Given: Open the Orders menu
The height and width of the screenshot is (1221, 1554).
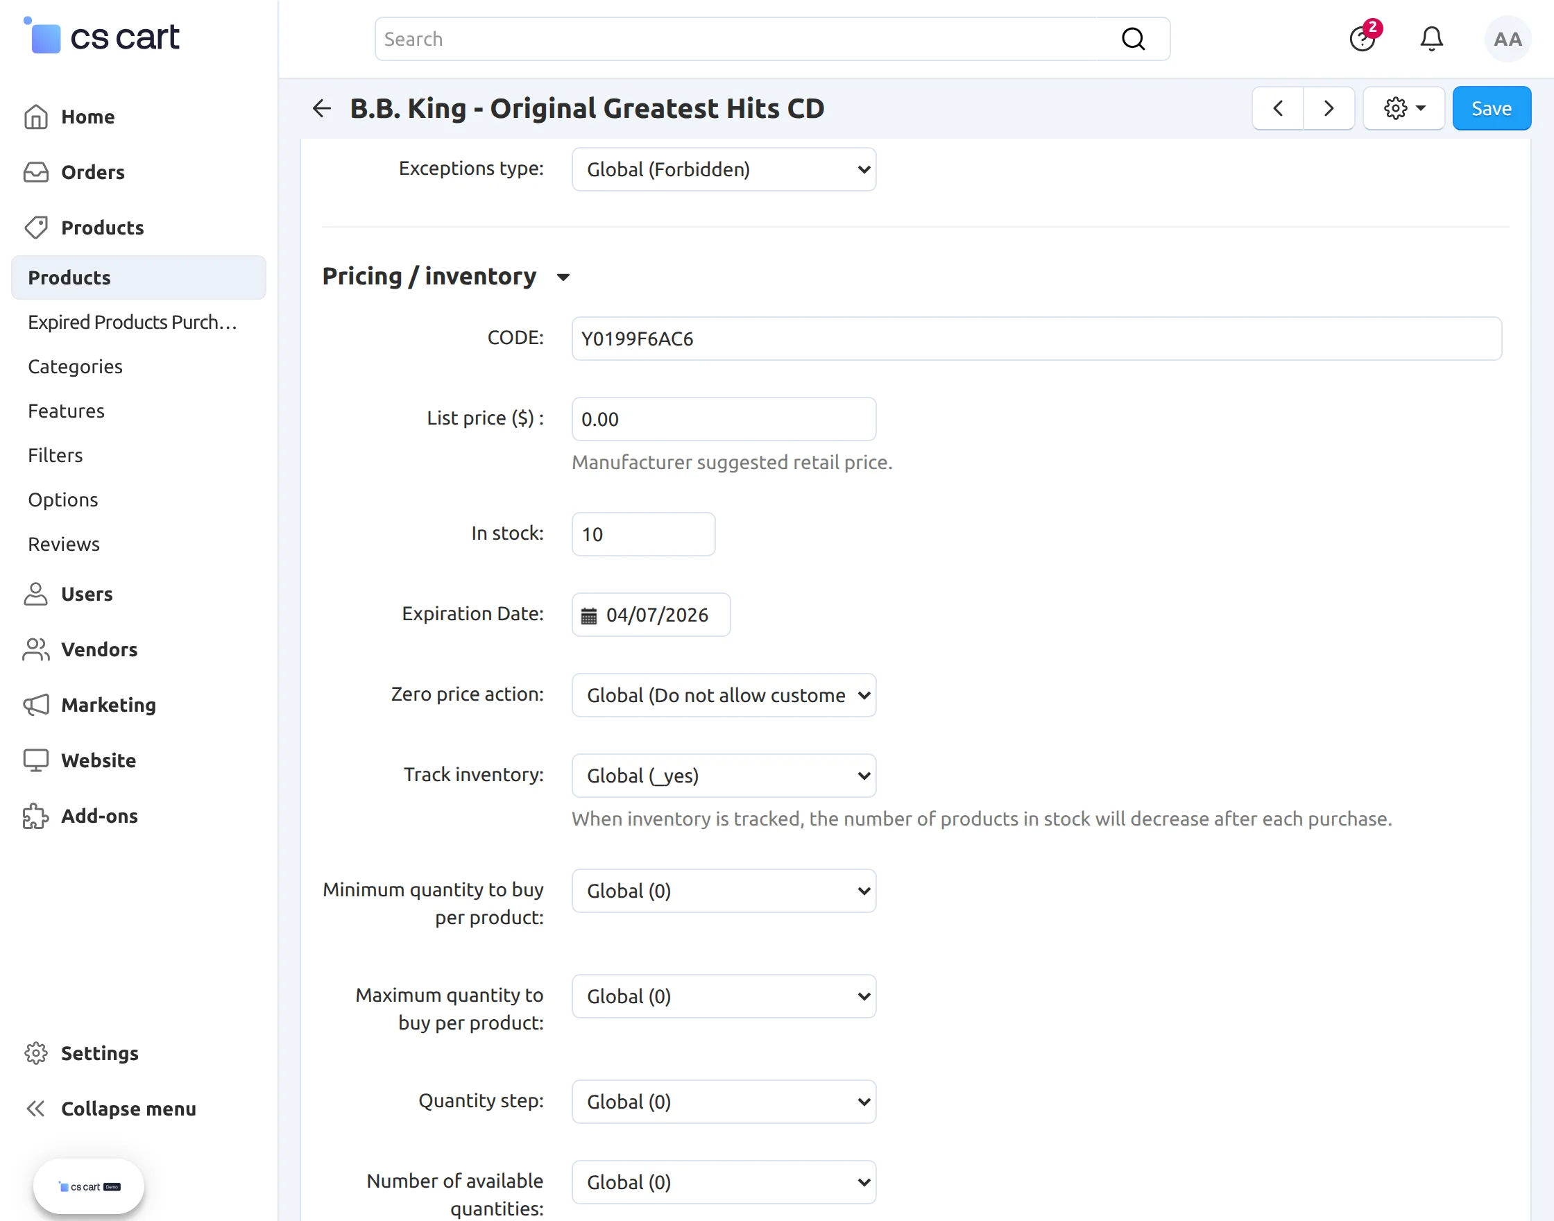Looking at the screenshot, I should pos(93,172).
